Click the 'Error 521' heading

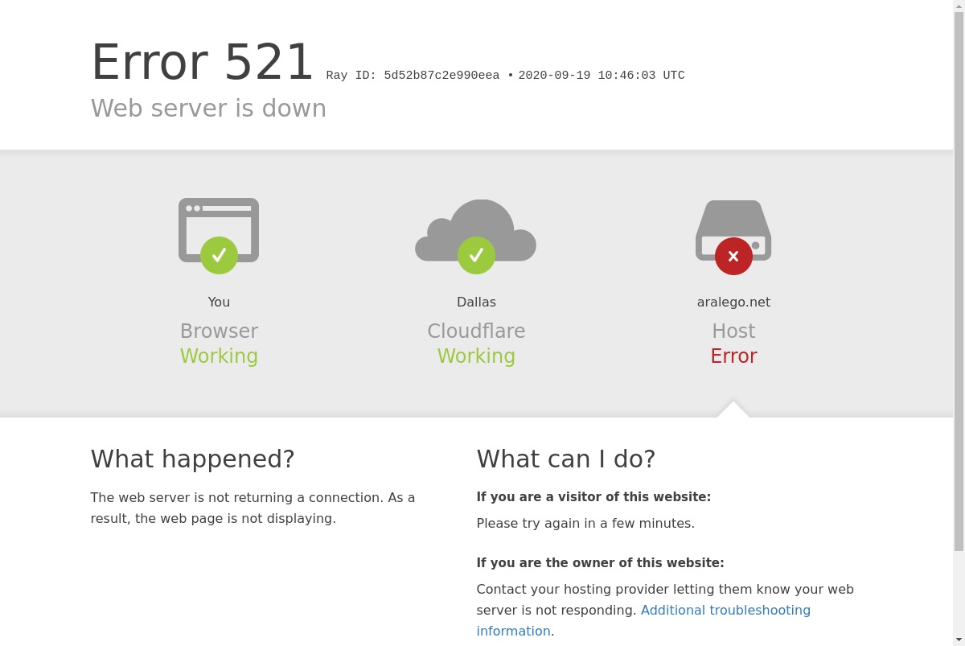tap(202, 62)
